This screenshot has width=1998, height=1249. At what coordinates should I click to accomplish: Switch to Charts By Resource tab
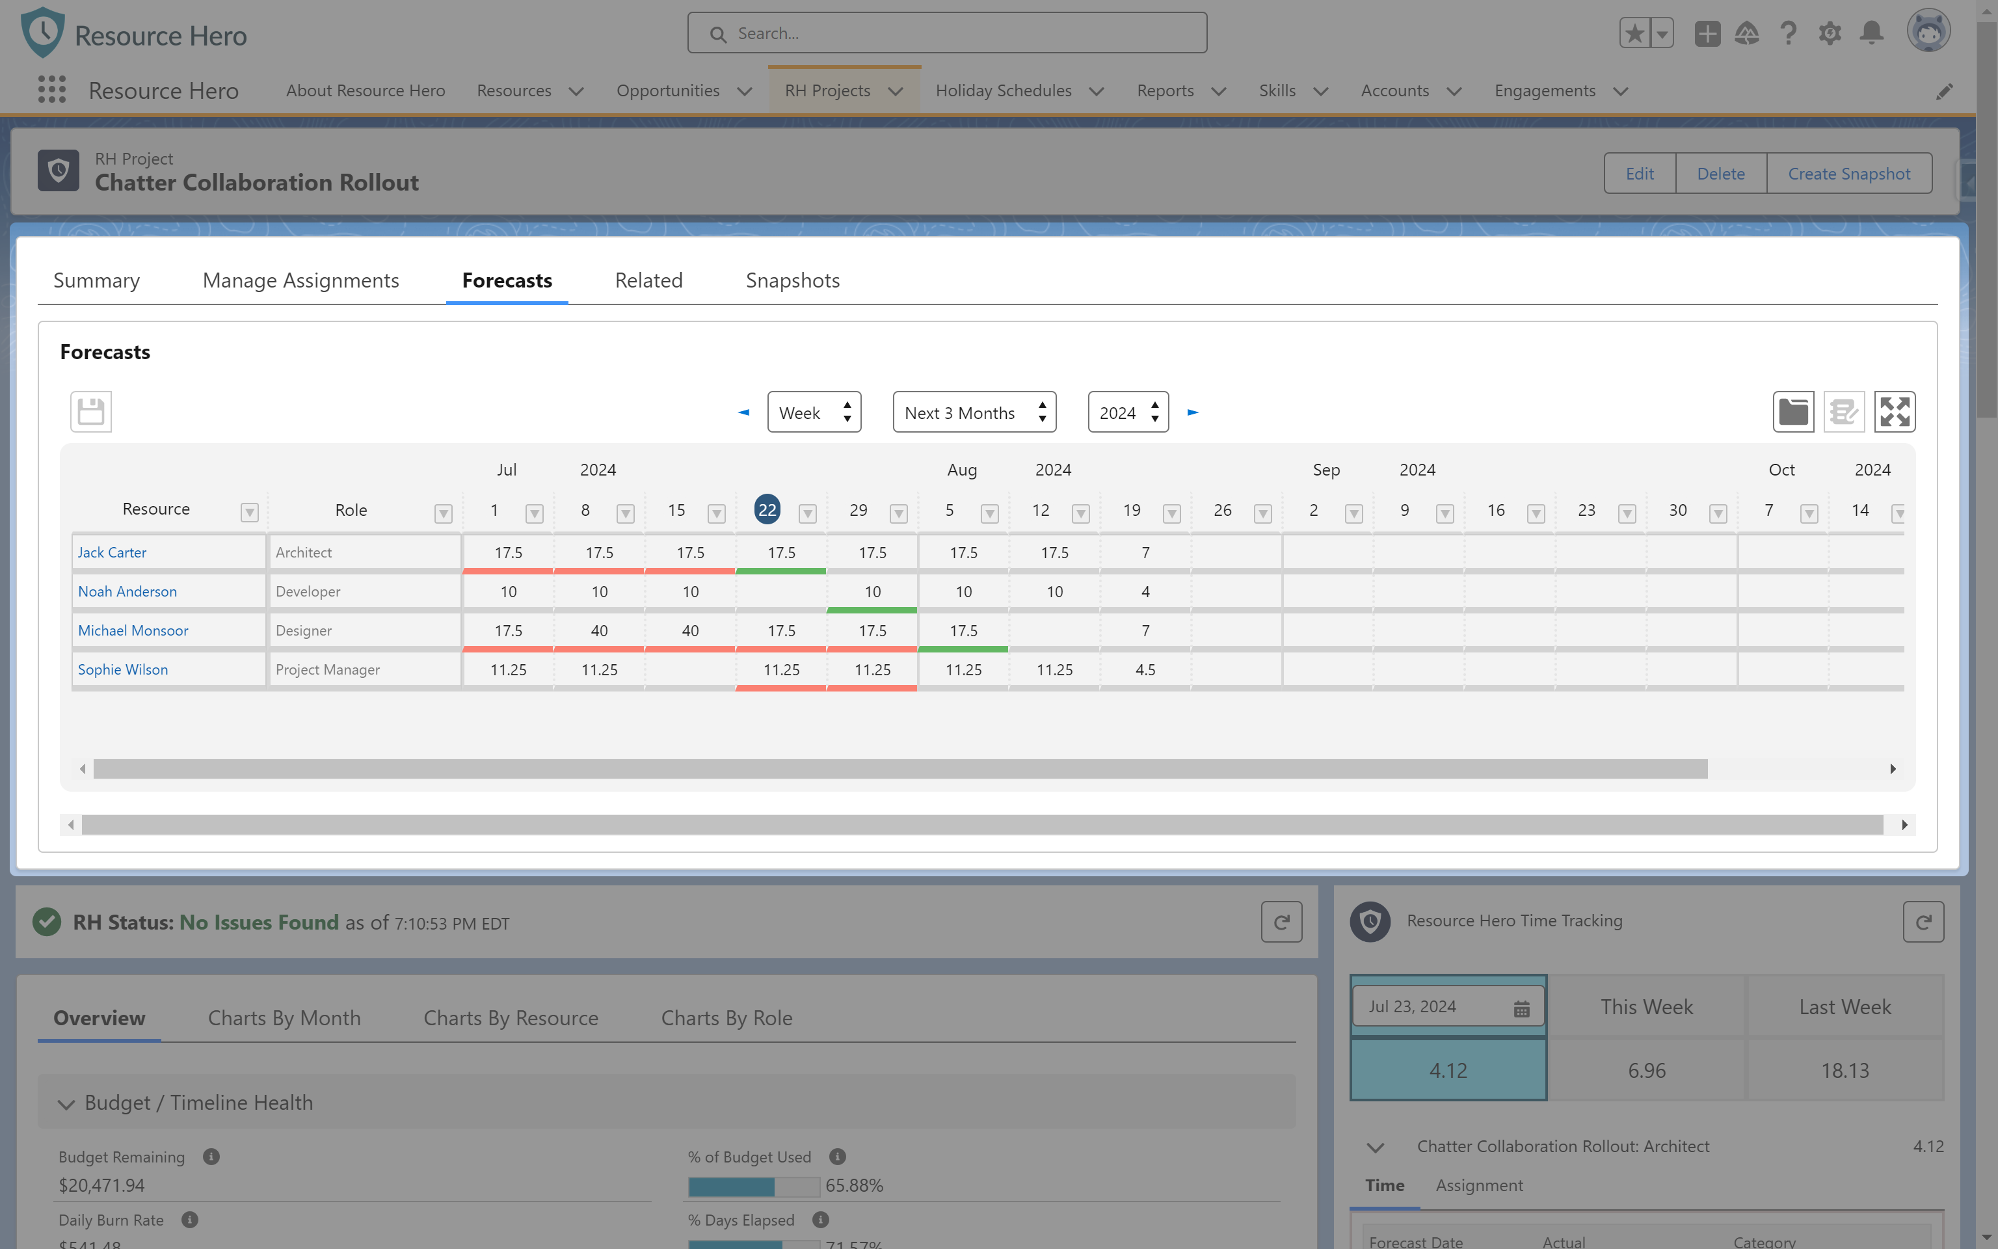click(511, 1017)
